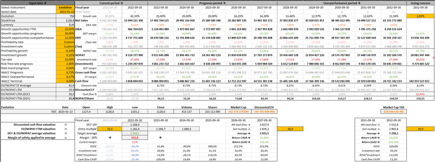Click the Market Cap Y10 value 624 648 630 395
Image resolution: width=435 pixels, height=162 pixels.
pyautogui.click(x=394, y=112)
